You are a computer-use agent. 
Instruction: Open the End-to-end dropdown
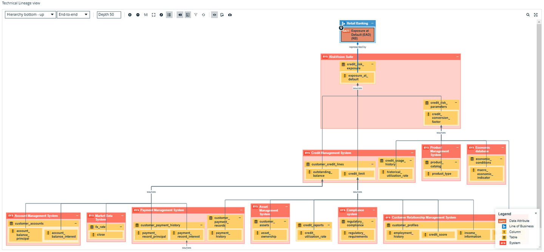[73, 15]
